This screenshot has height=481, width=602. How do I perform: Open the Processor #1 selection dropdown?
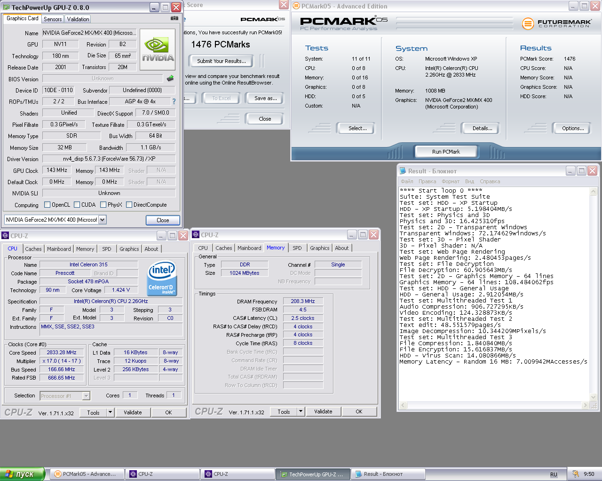pyautogui.click(x=86, y=396)
